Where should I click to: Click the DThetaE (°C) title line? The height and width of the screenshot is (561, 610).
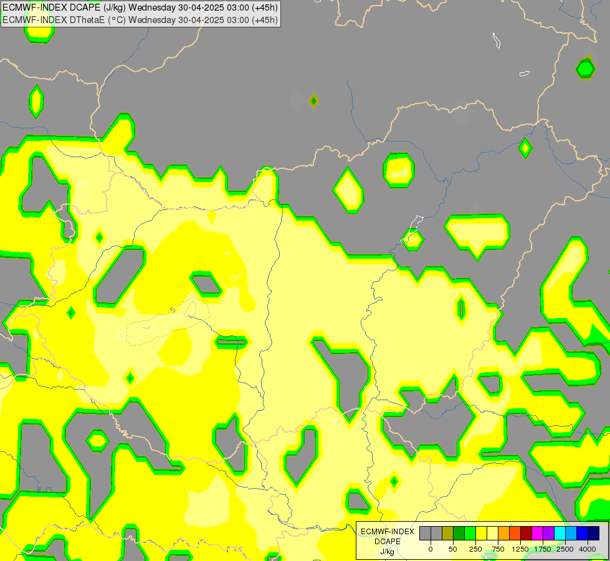[140, 20]
